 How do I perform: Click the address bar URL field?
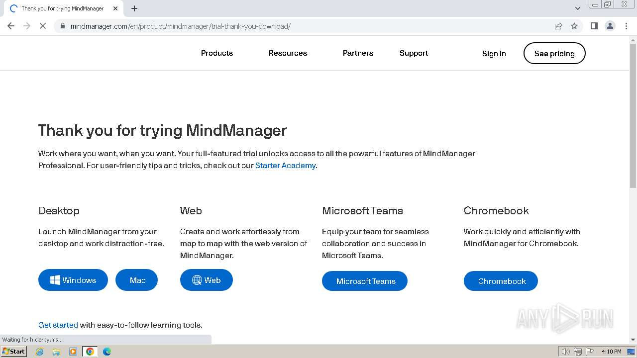pyautogui.click(x=299, y=26)
